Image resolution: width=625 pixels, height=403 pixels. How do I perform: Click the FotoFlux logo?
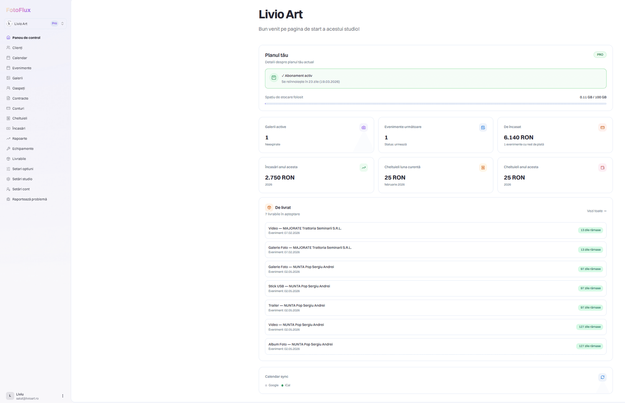point(18,10)
